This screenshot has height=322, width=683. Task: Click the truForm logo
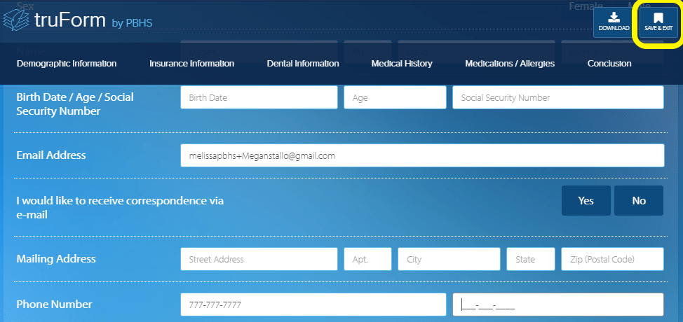[x=55, y=20]
